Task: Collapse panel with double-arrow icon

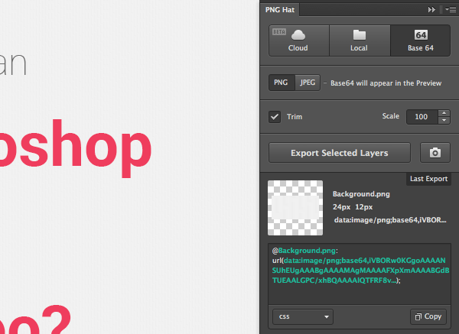Action: point(431,10)
